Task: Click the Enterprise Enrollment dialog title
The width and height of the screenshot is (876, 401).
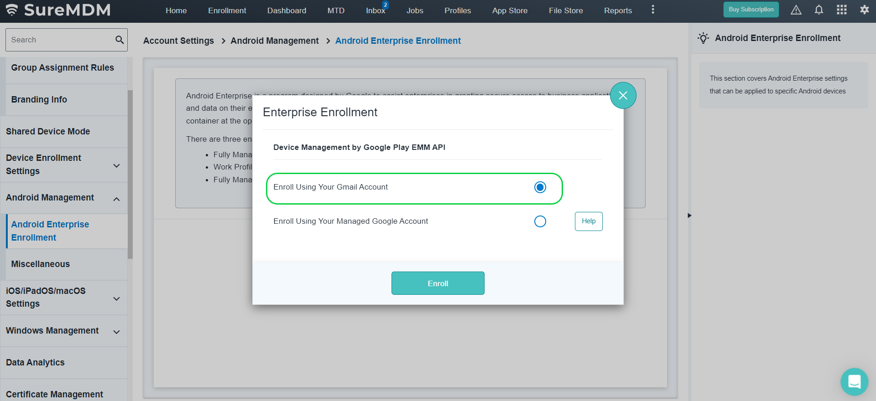Action: (x=320, y=112)
